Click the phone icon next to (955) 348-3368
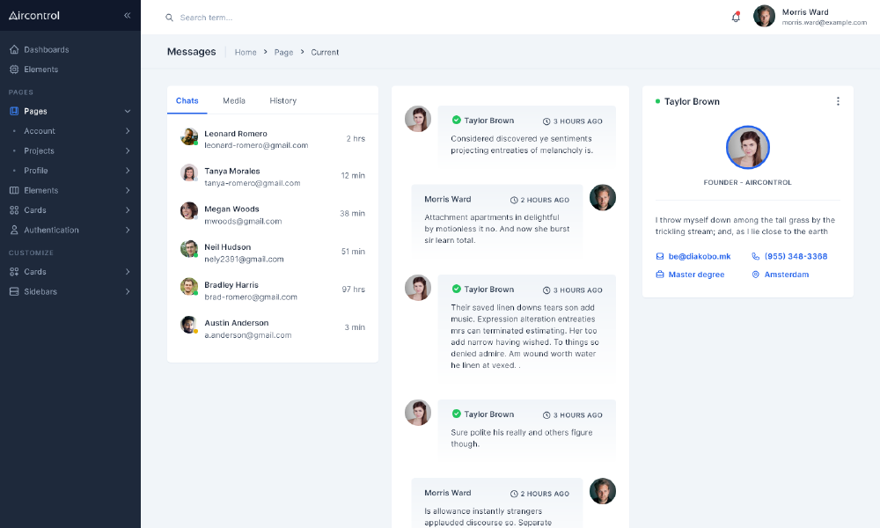 tap(755, 256)
